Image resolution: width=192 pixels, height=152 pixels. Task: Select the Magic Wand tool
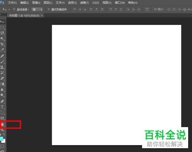point(2,39)
